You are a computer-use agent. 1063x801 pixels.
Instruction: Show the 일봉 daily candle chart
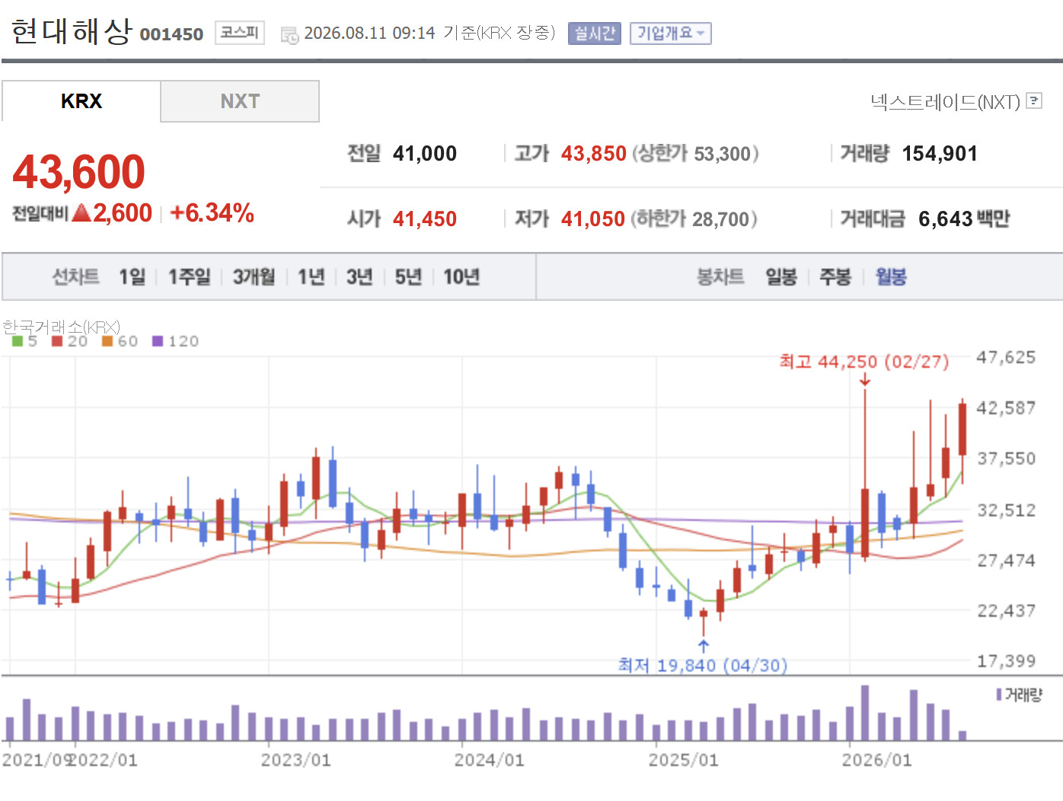[781, 277]
